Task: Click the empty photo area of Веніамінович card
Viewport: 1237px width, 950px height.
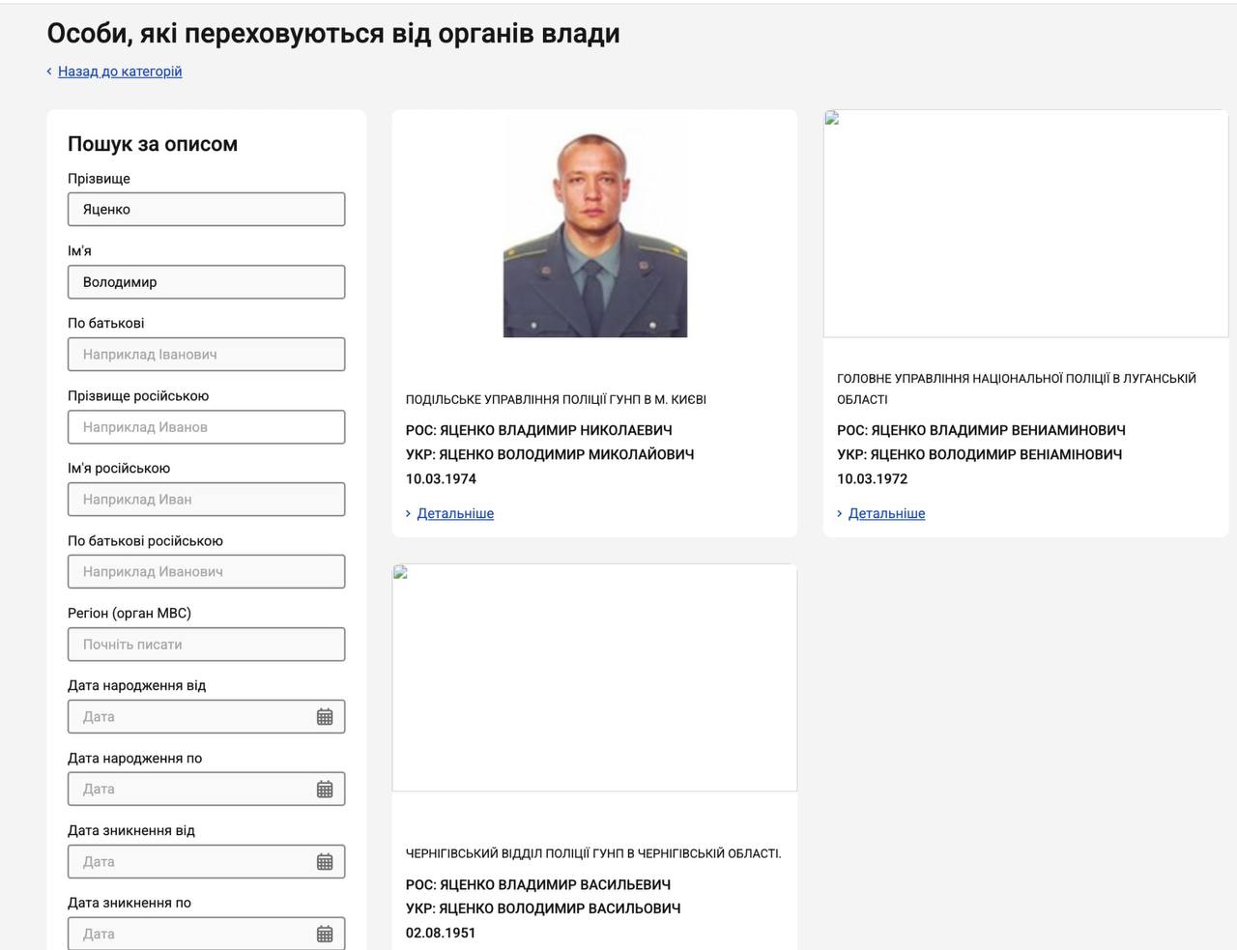Action: [1025, 224]
